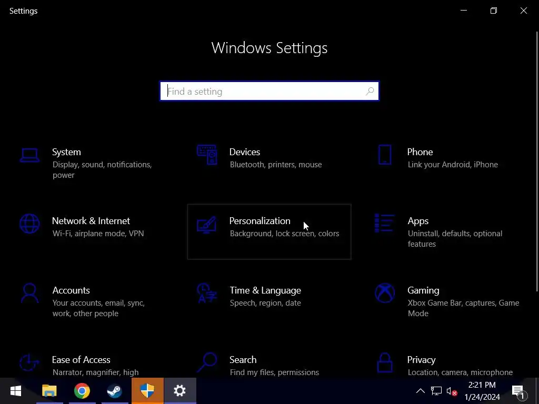The image size is (539, 404).
Task: Click 'Find my files, permissions' text
Action: click(274, 372)
